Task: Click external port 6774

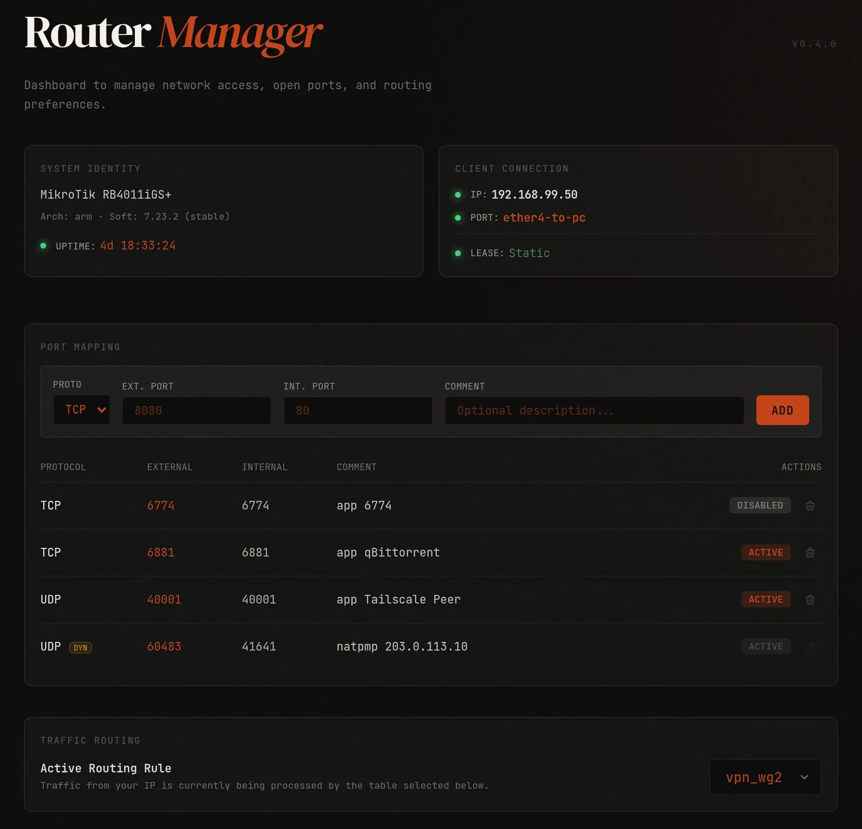Action: click(161, 505)
